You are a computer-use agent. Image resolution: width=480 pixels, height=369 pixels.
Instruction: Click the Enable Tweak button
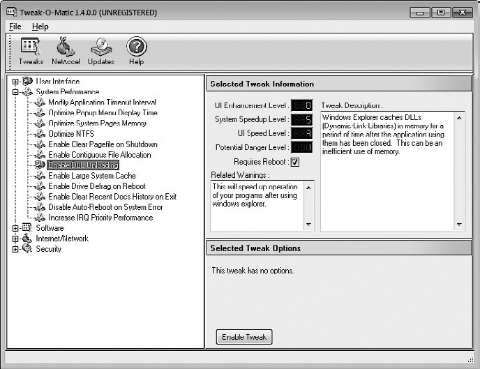[244, 337]
